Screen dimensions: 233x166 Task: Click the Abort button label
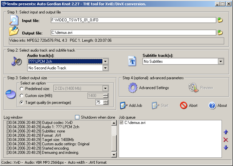tap(193, 106)
